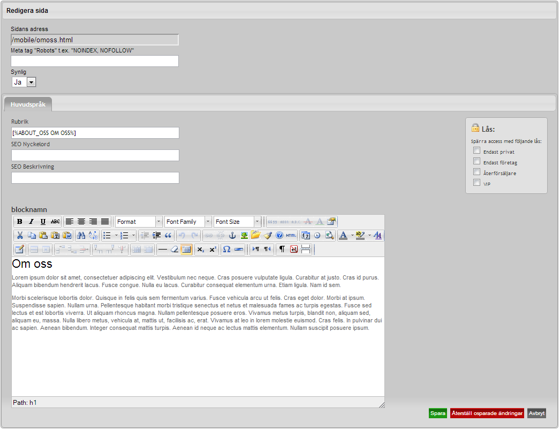Align text right
The height and width of the screenshot is (430, 560).
[x=93, y=222]
